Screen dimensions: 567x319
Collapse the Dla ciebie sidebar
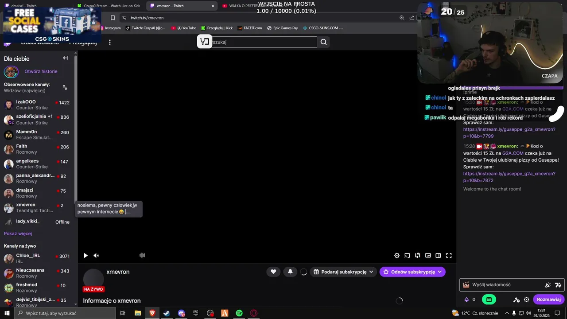(x=66, y=58)
